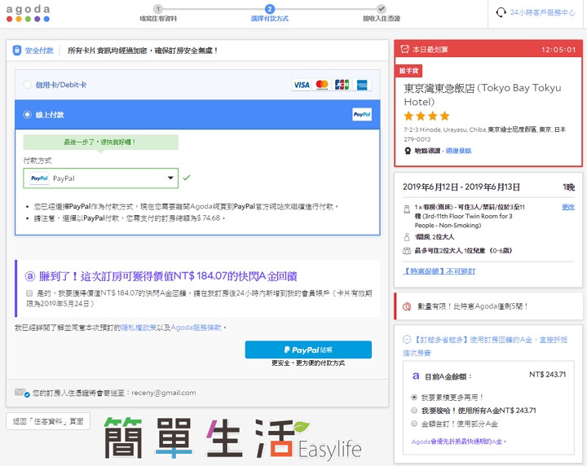
Task: Click the purple A金 icon beside 目前A金餘額
Action: (x=416, y=376)
